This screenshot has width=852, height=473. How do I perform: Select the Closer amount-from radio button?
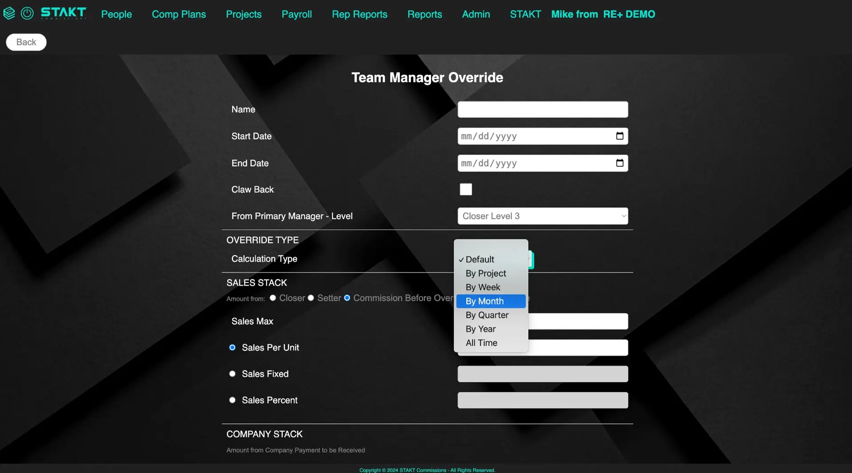[273, 298]
